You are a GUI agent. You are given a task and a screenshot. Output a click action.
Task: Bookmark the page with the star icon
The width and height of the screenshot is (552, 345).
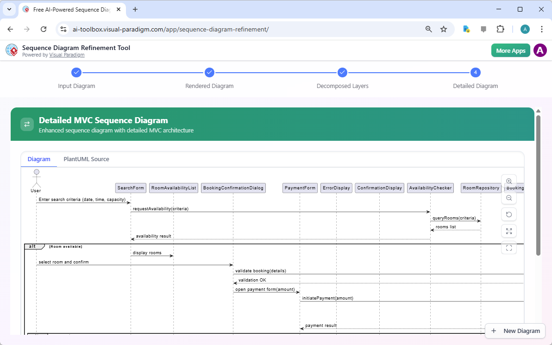coord(444,29)
